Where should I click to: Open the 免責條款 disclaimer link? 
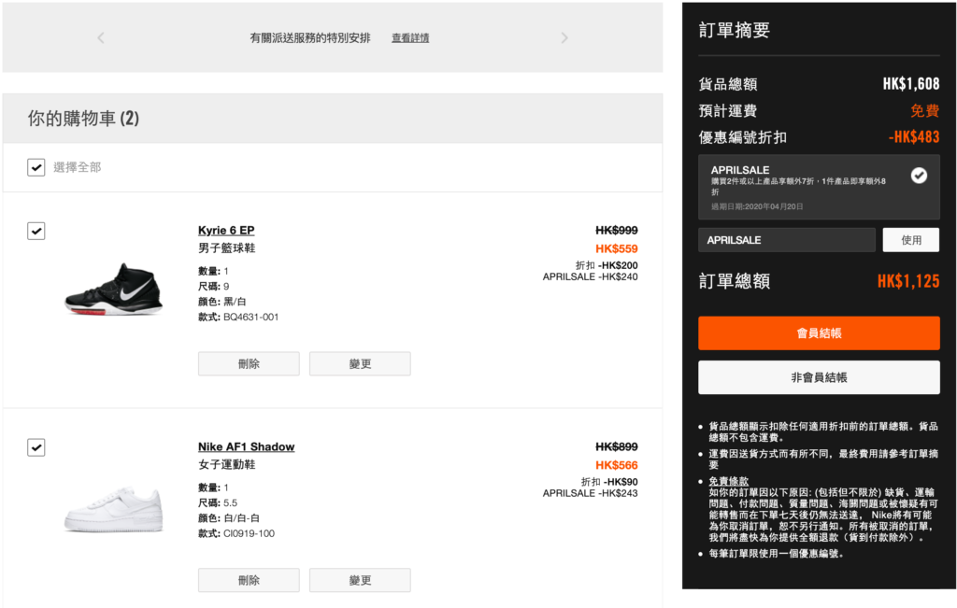(729, 481)
